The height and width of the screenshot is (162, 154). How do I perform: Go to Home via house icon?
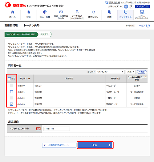point(13,12)
